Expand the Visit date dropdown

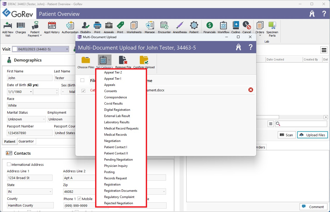click(x=67, y=49)
